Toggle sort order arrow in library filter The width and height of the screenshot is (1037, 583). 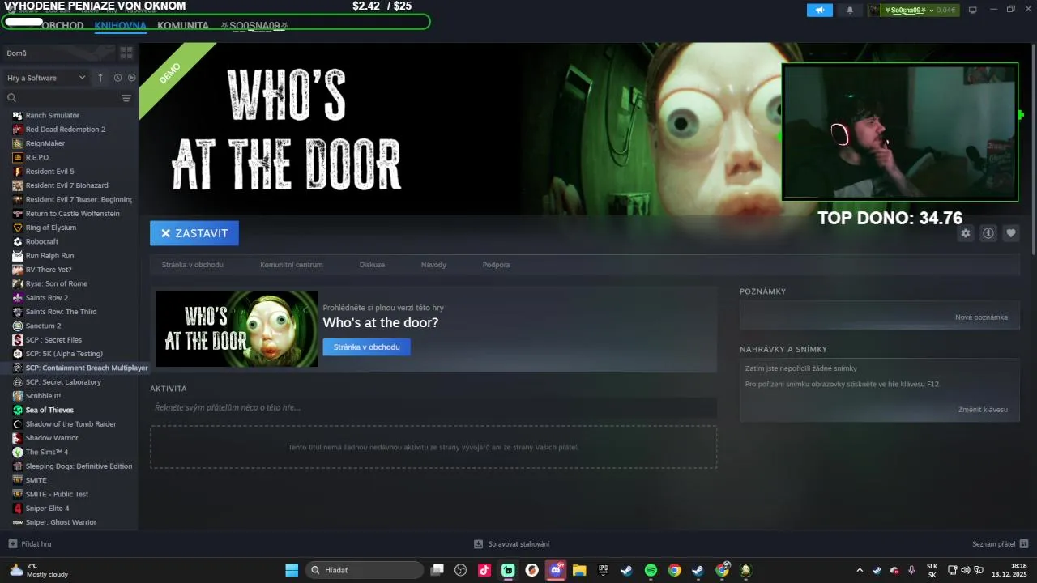click(x=100, y=78)
